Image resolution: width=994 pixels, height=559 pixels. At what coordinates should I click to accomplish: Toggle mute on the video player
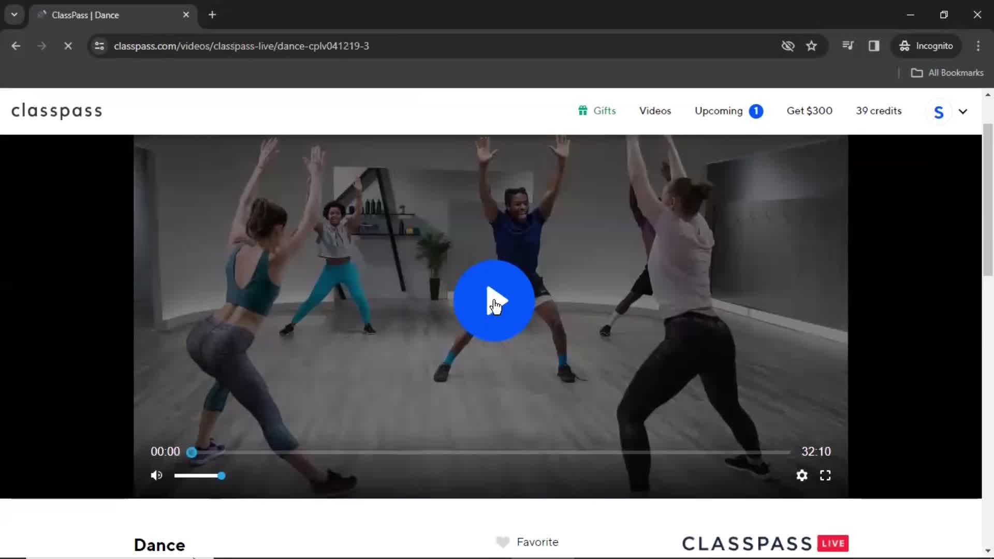click(156, 476)
